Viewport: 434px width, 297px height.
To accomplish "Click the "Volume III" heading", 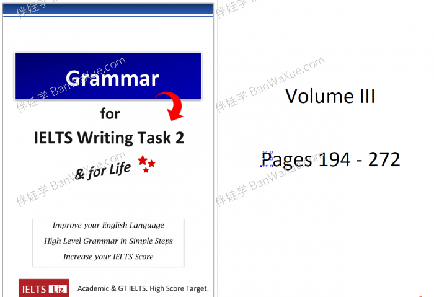I will pyautogui.click(x=330, y=96).
